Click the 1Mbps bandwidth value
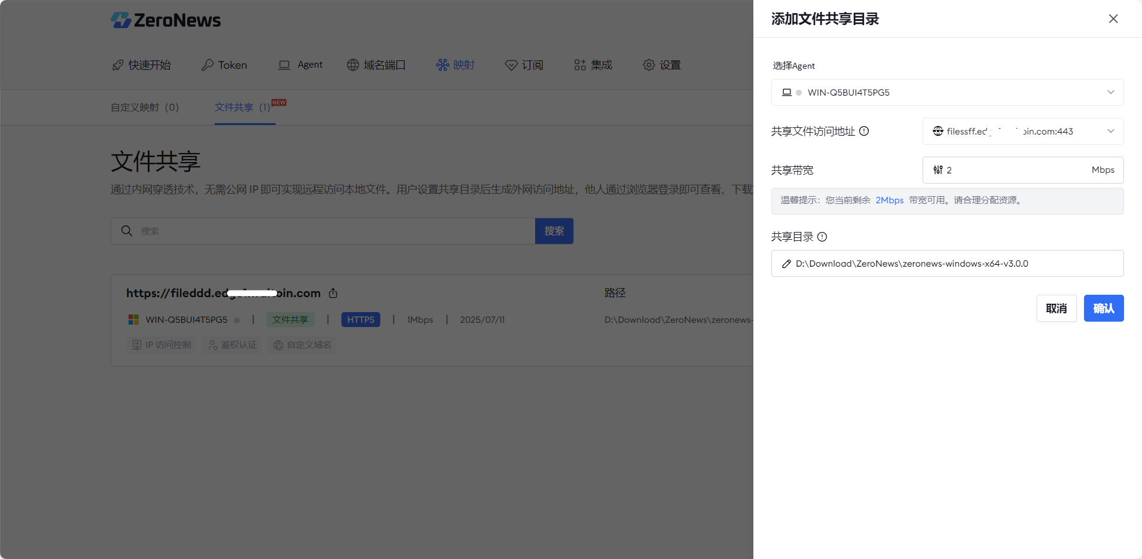Viewport: 1142px width, 559px height. coord(420,320)
